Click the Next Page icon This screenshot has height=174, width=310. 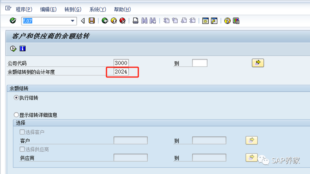pos(184,21)
